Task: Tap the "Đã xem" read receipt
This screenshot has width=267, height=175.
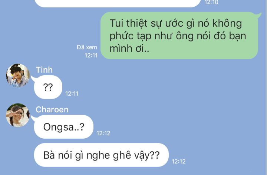Action: (x=87, y=47)
